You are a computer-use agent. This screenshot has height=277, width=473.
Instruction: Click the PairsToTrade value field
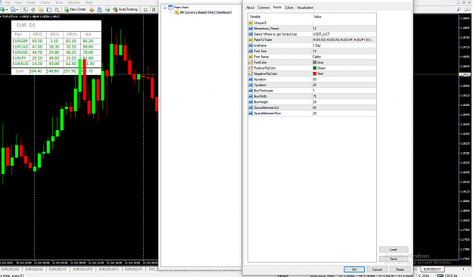point(344,40)
